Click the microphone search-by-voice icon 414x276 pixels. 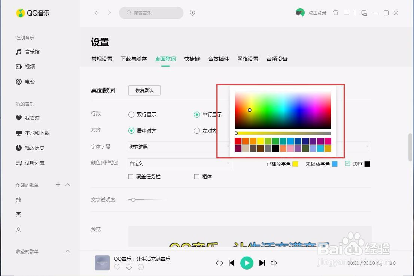(x=192, y=12)
